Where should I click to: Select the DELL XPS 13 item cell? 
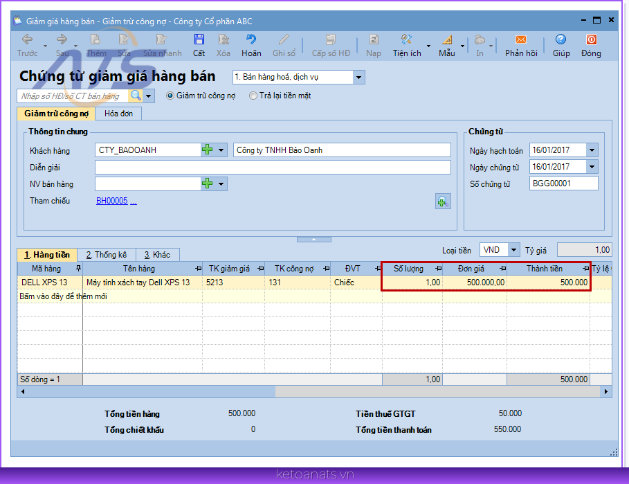50,283
